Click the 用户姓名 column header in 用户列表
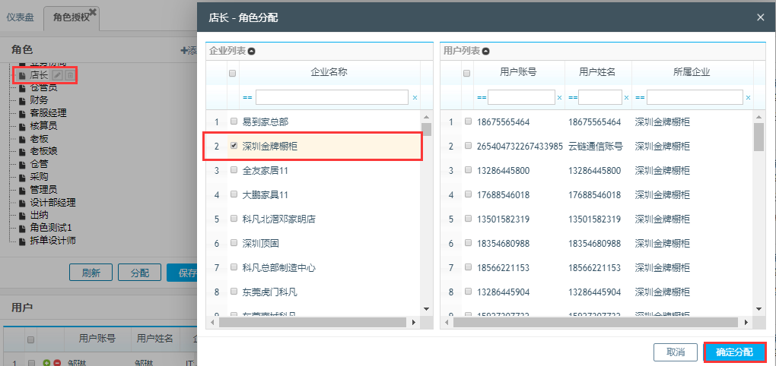This screenshot has height=366, width=776. [597, 72]
